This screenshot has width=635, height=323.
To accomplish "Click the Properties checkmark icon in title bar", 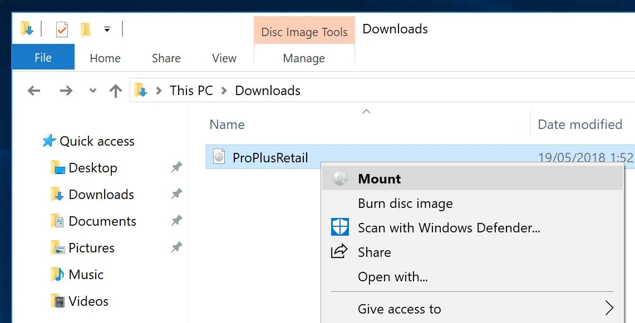I will pos(62,29).
